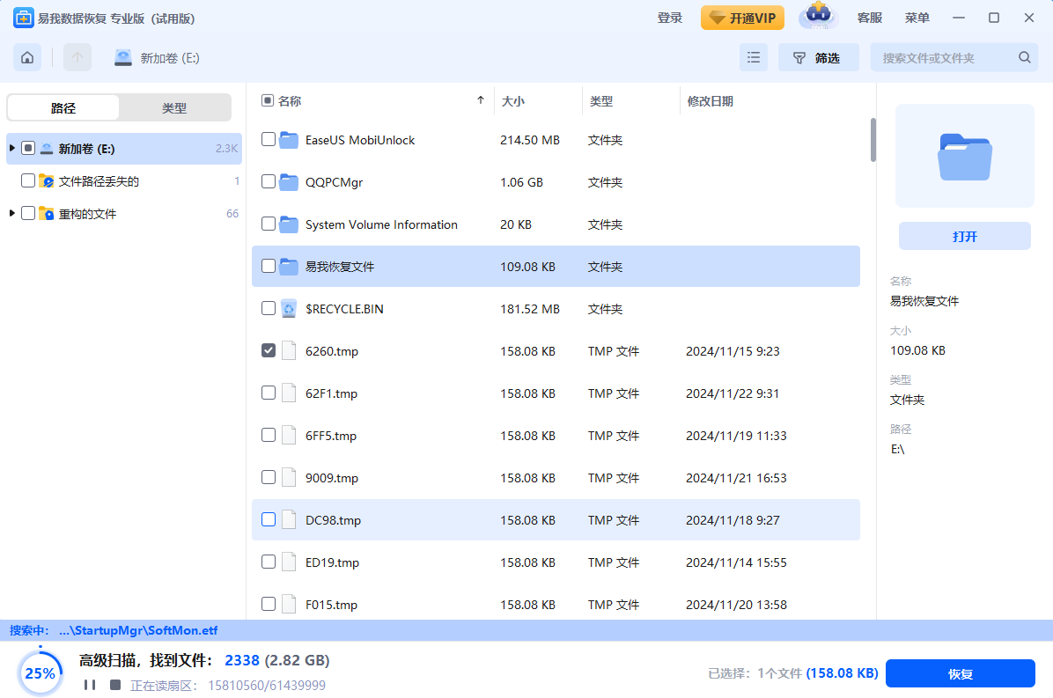Screen dimensions: 1053x698
Task: Click the scanning path ...\StartupMgr\SoftMon.etf
Action: point(138,630)
